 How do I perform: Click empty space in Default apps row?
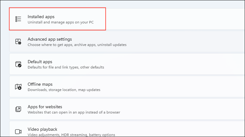point(172,64)
